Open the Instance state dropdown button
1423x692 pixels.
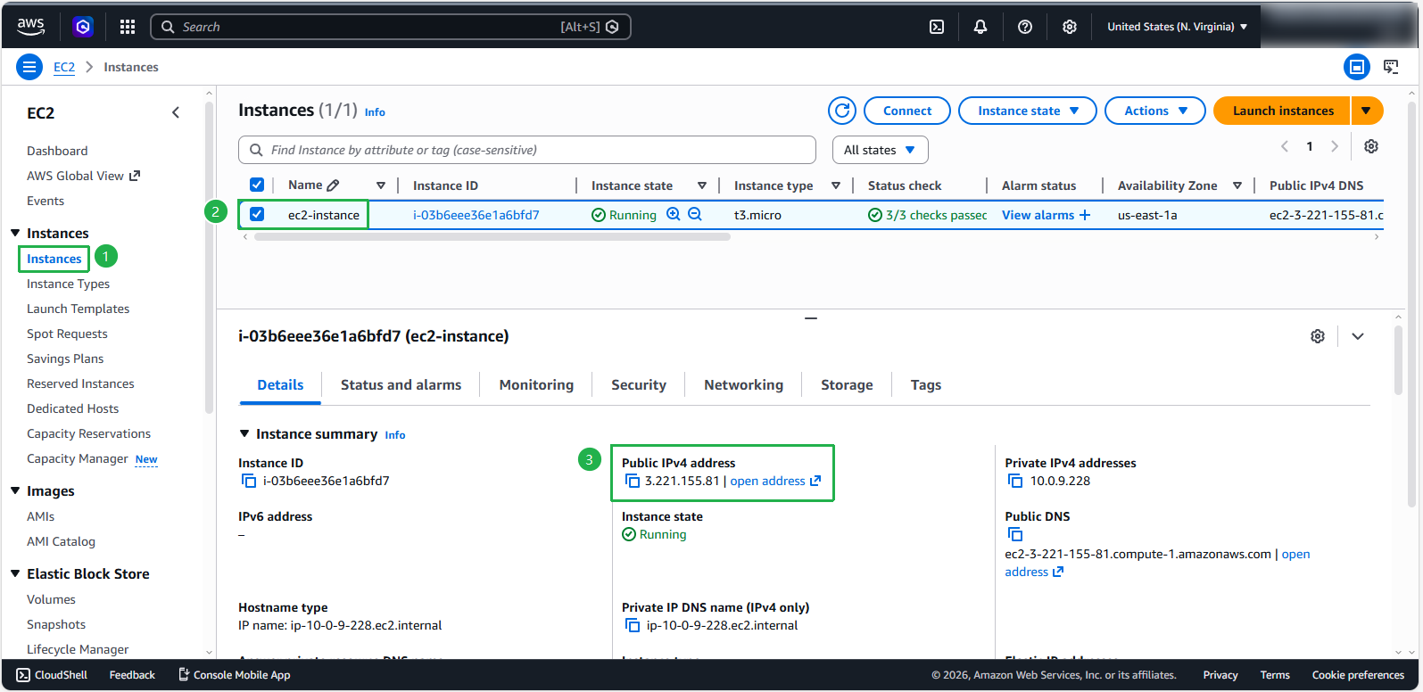pyautogui.click(x=1028, y=111)
